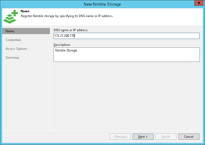Click the stacked green layers storage icon
Screen dimensions: 205x145
pyautogui.click(x=10, y=18)
